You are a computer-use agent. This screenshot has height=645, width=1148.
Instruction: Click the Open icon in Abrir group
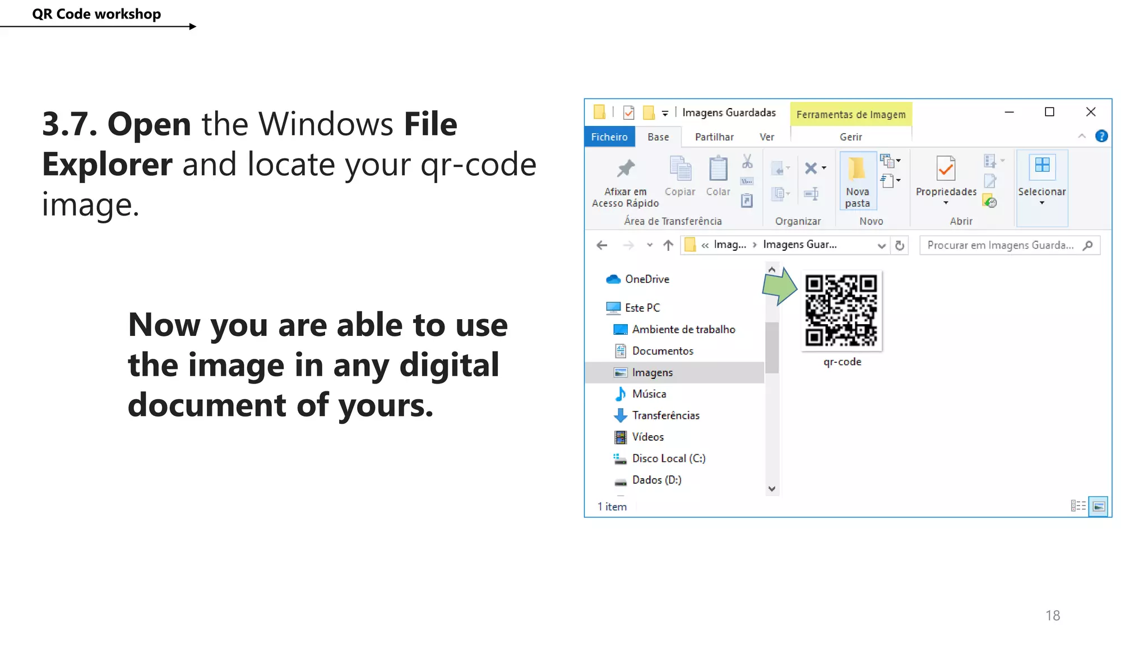point(989,161)
